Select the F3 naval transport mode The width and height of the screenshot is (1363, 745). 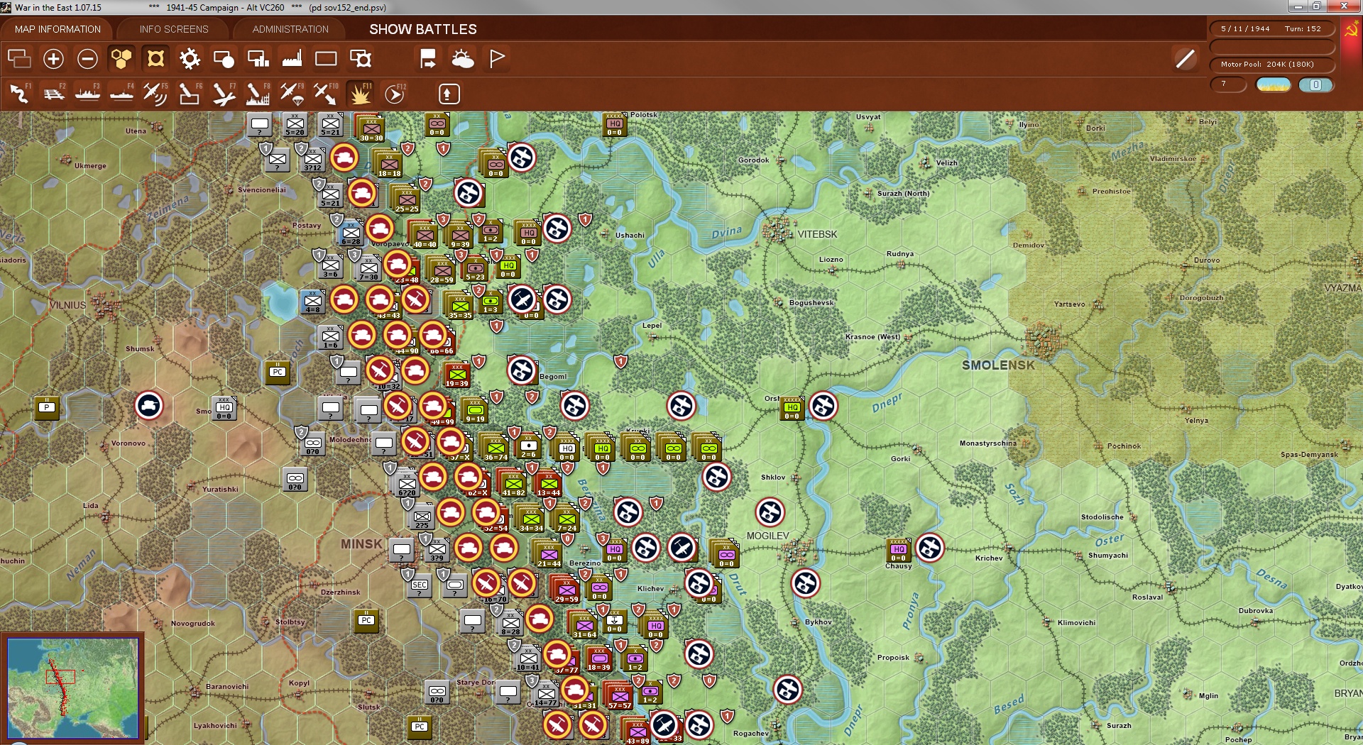click(x=87, y=94)
